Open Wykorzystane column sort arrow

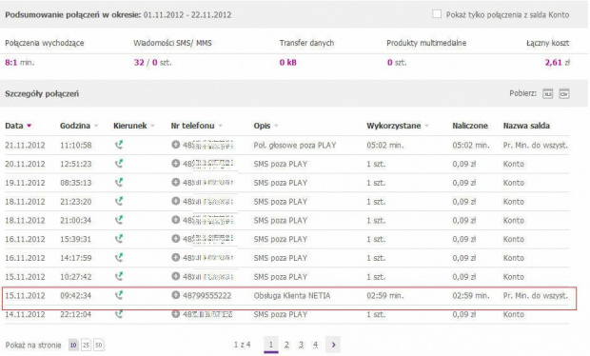click(426, 126)
